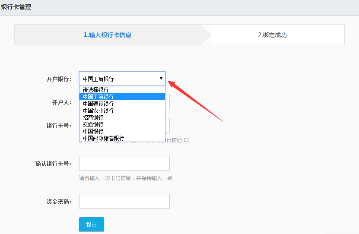
Task: Click the 确认银行卡号 label
Action: coord(54,164)
